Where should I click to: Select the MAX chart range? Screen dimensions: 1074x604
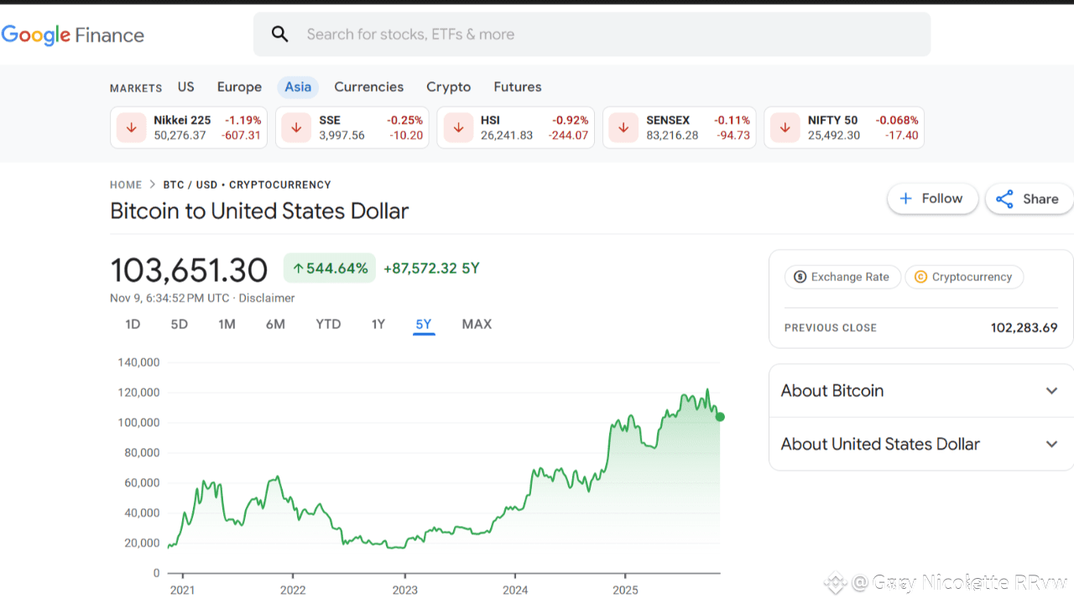[x=477, y=324]
